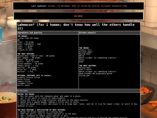Click 'Frying pan' utensil
Image resolution: width=157 pixels, height=118 pixels.
click(x=84, y=75)
